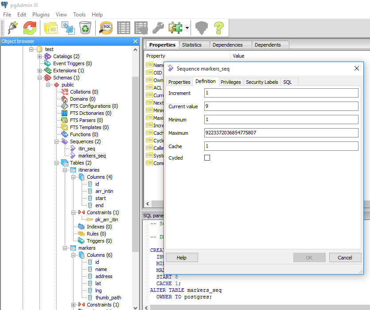This screenshot has width=370, height=310.
Task: Select the Catalogs (2) node icon
Action: pos(48,56)
